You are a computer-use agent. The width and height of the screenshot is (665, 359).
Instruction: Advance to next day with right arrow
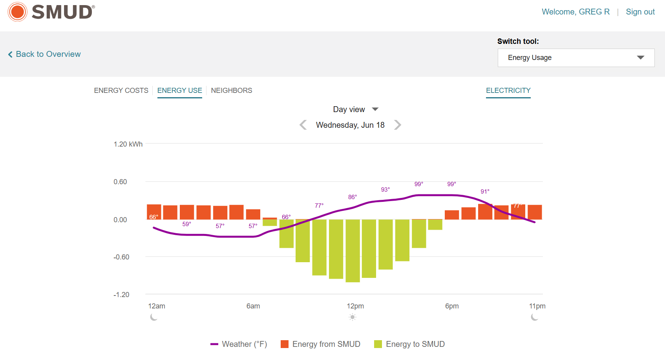pos(398,125)
